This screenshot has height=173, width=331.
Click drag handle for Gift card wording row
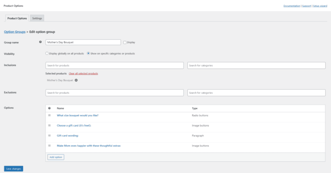(50, 135)
